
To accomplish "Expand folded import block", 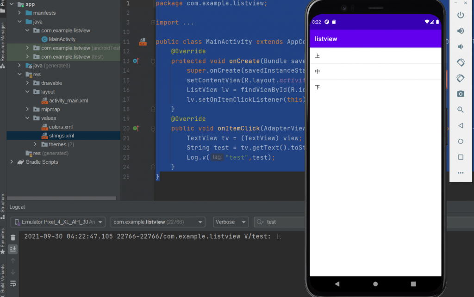I will [x=153, y=22].
